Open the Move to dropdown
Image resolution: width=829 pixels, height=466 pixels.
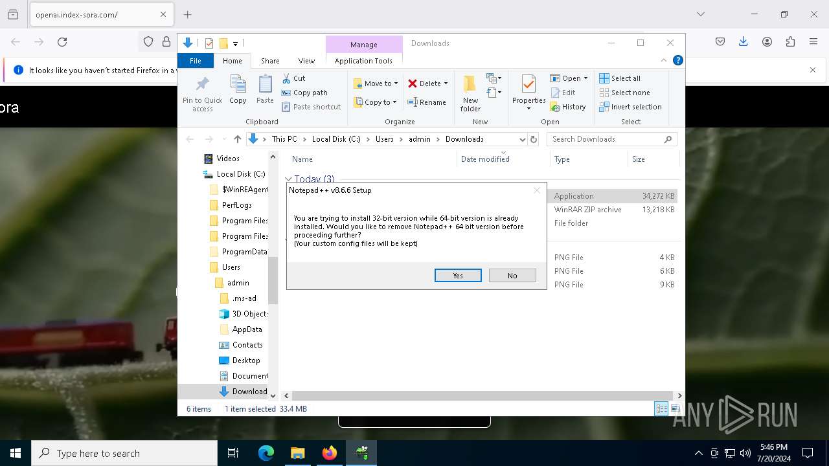(376, 83)
